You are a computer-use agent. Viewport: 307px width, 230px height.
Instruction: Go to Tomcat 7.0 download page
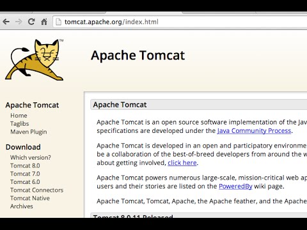point(25,174)
